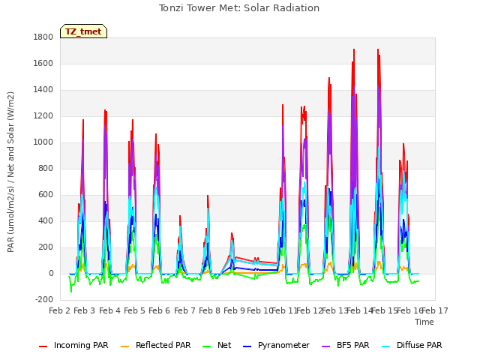Image resolution: width=480 pixels, height=360 pixels.
Task: Click the red Incoming PAR color swatch
Action: [43, 346]
